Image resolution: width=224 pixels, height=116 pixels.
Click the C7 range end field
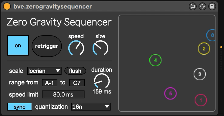pos(77,83)
